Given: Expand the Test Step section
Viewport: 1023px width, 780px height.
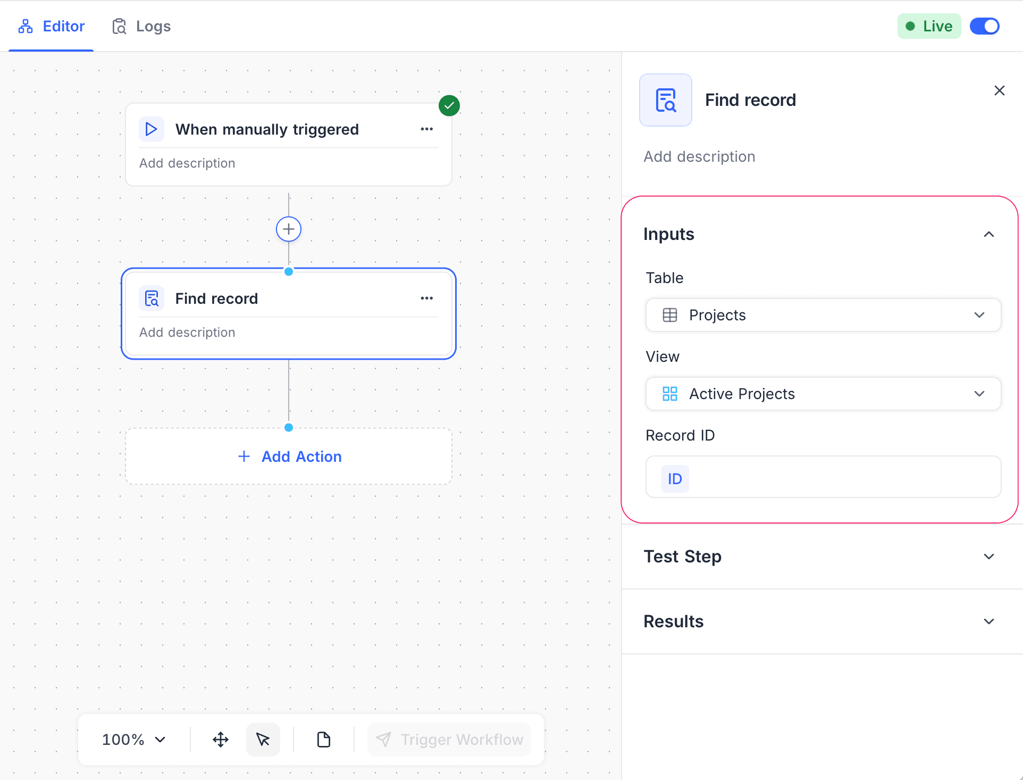Looking at the screenshot, I should coord(988,556).
